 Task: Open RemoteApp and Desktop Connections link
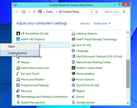pyautogui.click(x=44, y=97)
